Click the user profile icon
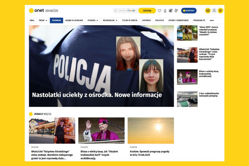Image resolution: width=249 pixels, height=166 pixels. point(213,11)
